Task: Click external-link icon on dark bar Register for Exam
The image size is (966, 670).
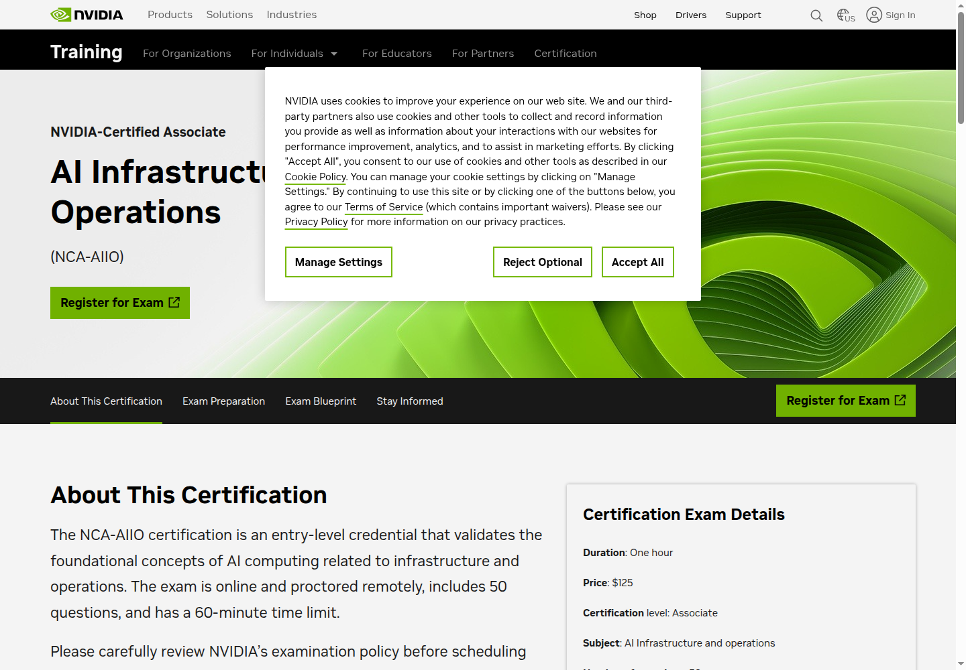Action: 900,400
